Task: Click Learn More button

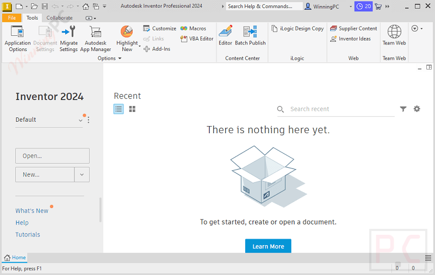Action: pyautogui.click(x=268, y=246)
